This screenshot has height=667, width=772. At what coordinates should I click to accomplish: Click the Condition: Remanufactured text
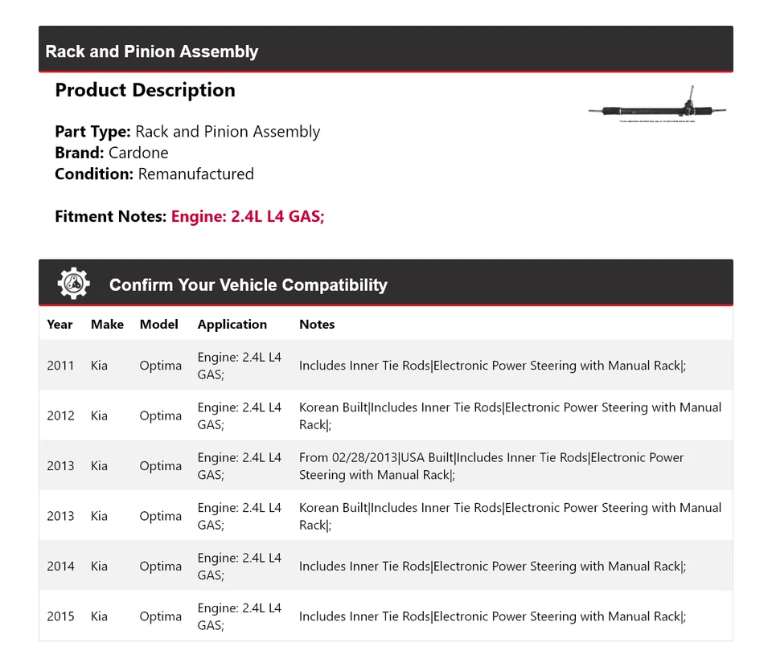click(154, 174)
